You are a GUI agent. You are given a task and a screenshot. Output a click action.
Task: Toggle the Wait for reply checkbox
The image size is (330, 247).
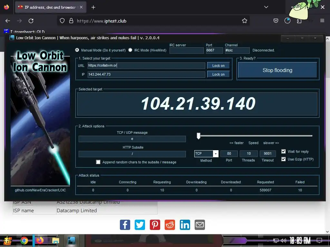click(x=284, y=151)
